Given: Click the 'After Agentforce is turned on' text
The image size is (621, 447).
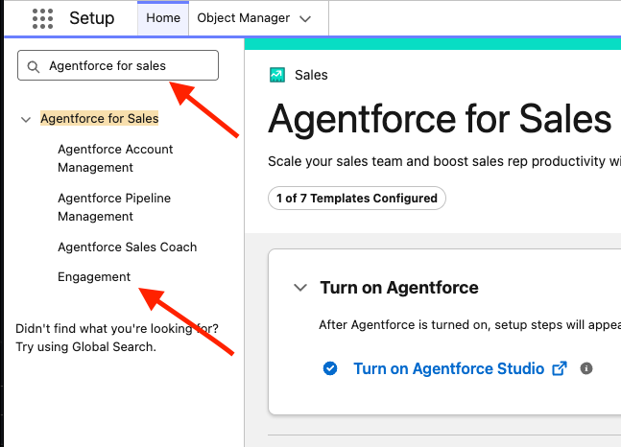Looking at the screenshot, I should pyautogui.click(x=469, y=324).
